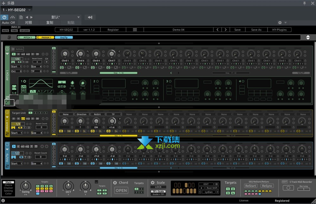The height and width of the screenshot is (204, 316).
Task: Select Target Unit 2 in PARAM 1
Action: [x=35, y=113]
